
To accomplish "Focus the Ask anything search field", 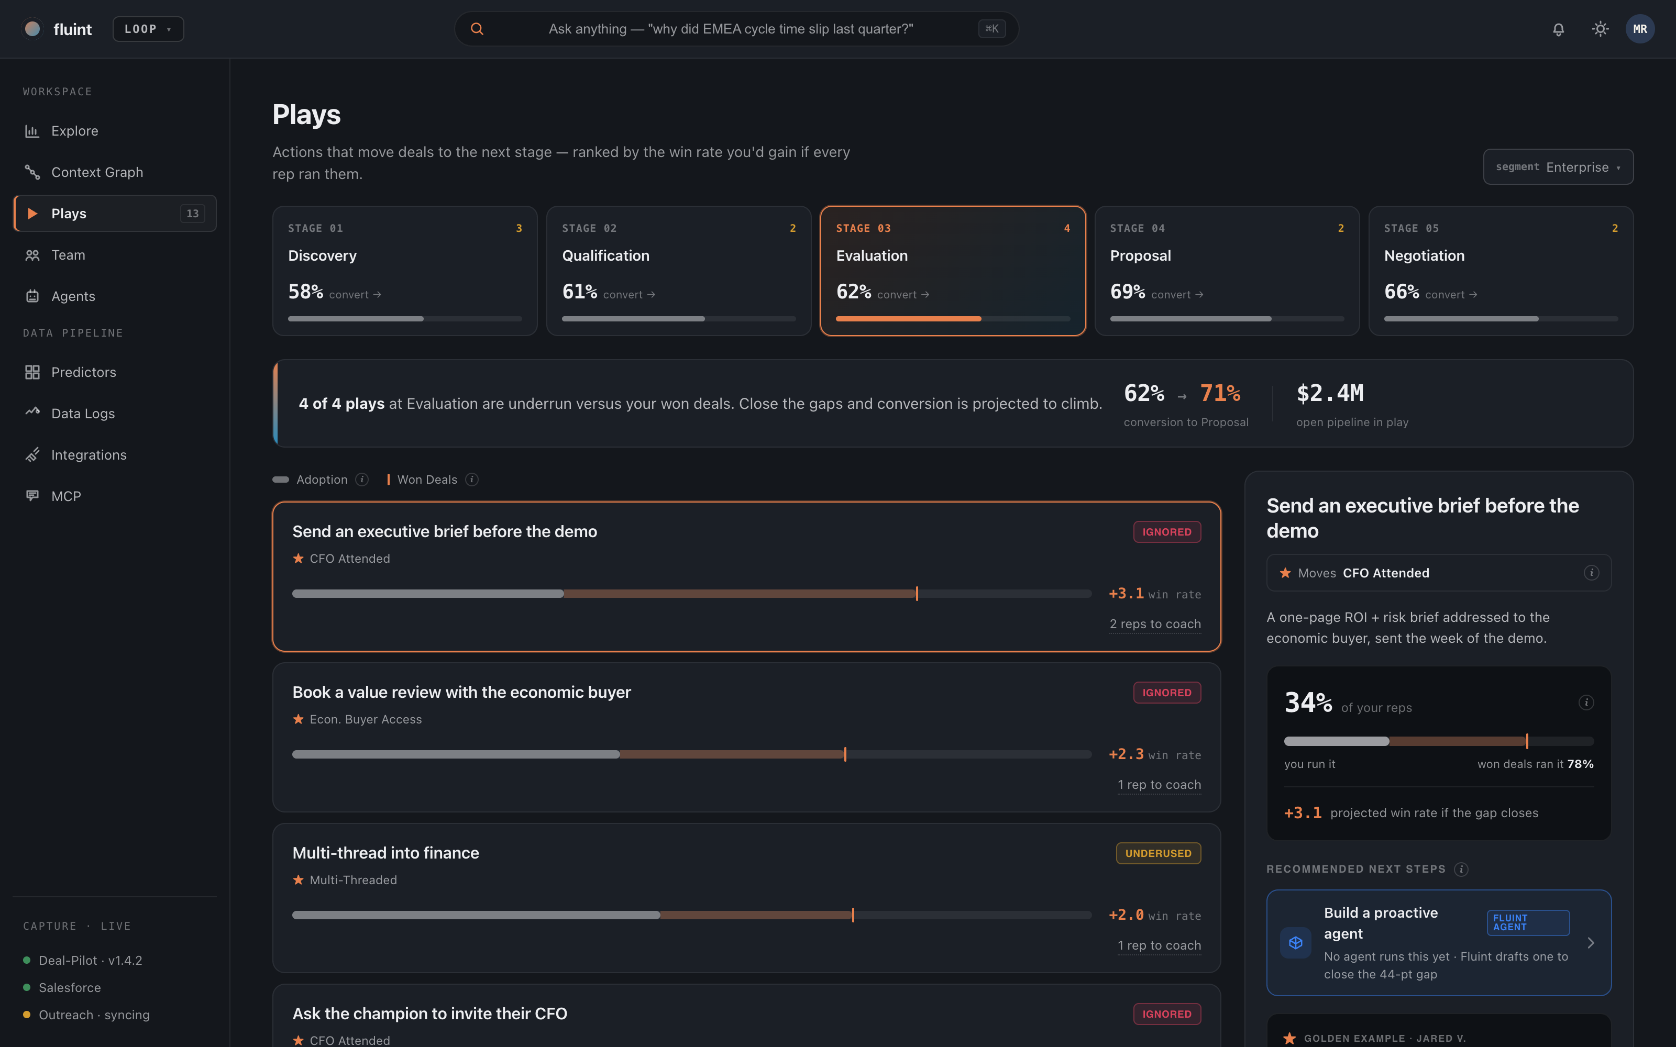I will (x=736, y=29).
